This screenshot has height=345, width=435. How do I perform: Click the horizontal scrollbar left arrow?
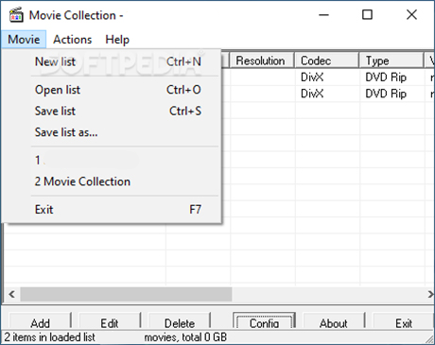[x=11, y=295]
